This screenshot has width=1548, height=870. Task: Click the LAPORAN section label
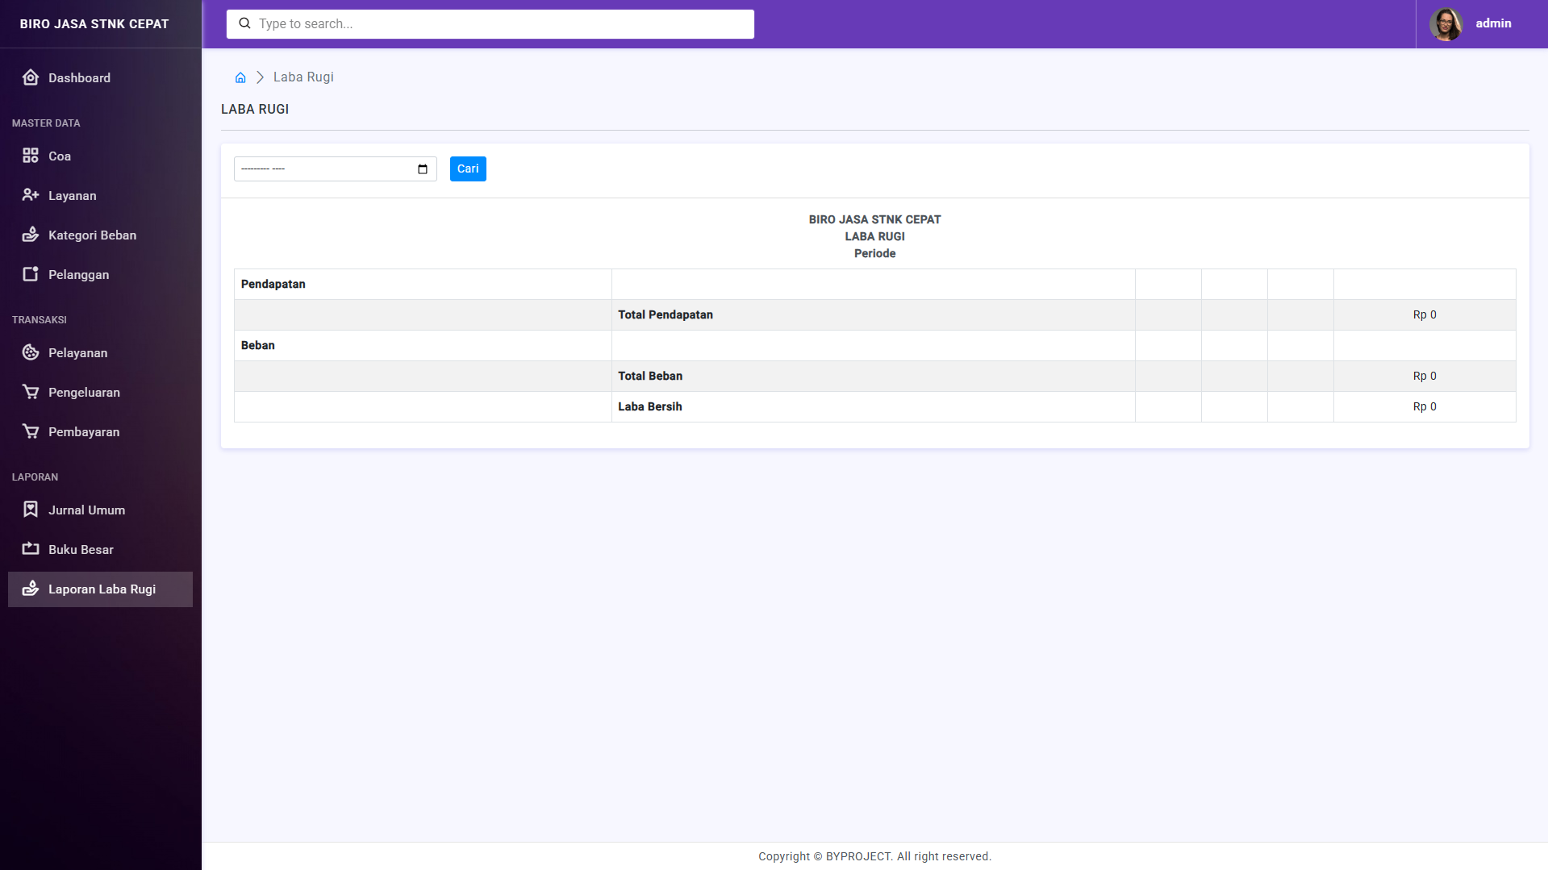[35, 477]
